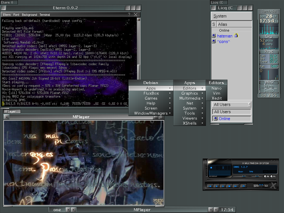
Task: Expand the Net submenu
Action: pyautogui.click(x=189, y=103)
